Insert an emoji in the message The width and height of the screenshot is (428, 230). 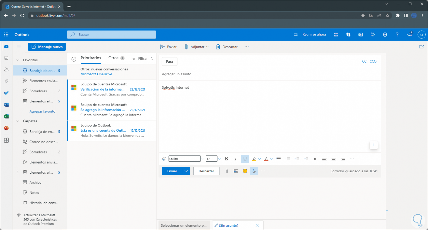[x=245, y=171]
